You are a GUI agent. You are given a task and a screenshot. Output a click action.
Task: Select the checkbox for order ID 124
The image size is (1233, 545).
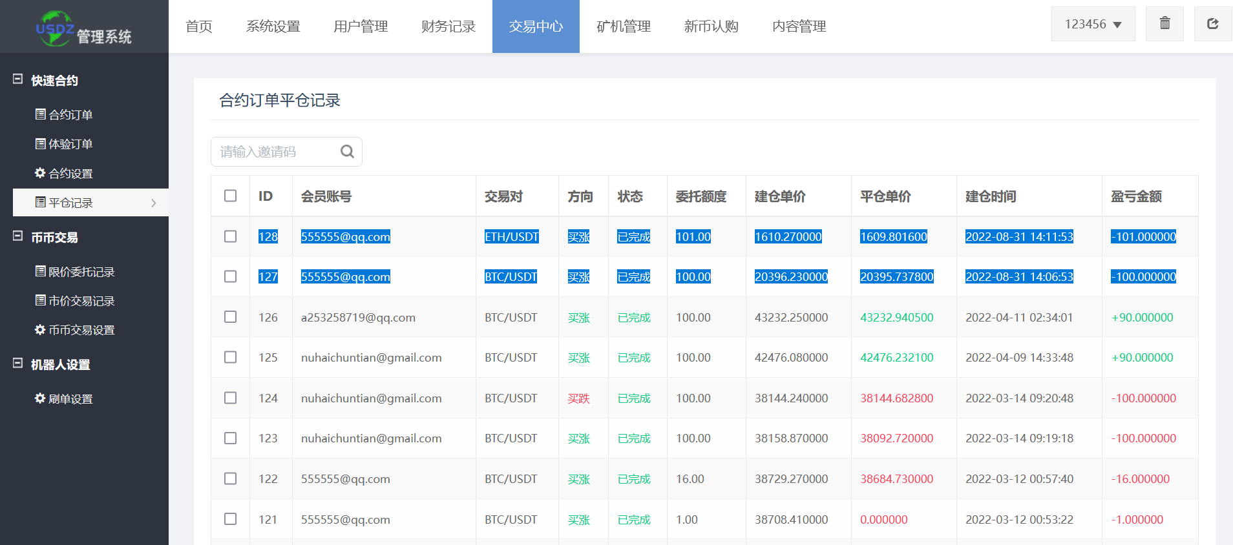pos(230,398)
